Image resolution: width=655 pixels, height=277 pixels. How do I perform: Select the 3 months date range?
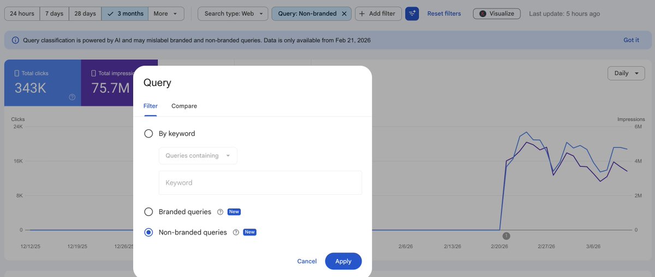[x=124, y=14]
